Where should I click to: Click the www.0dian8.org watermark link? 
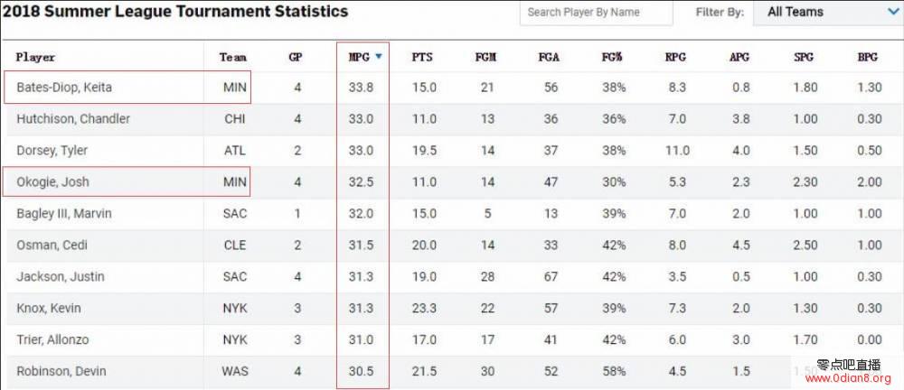[x=848, y=378]
